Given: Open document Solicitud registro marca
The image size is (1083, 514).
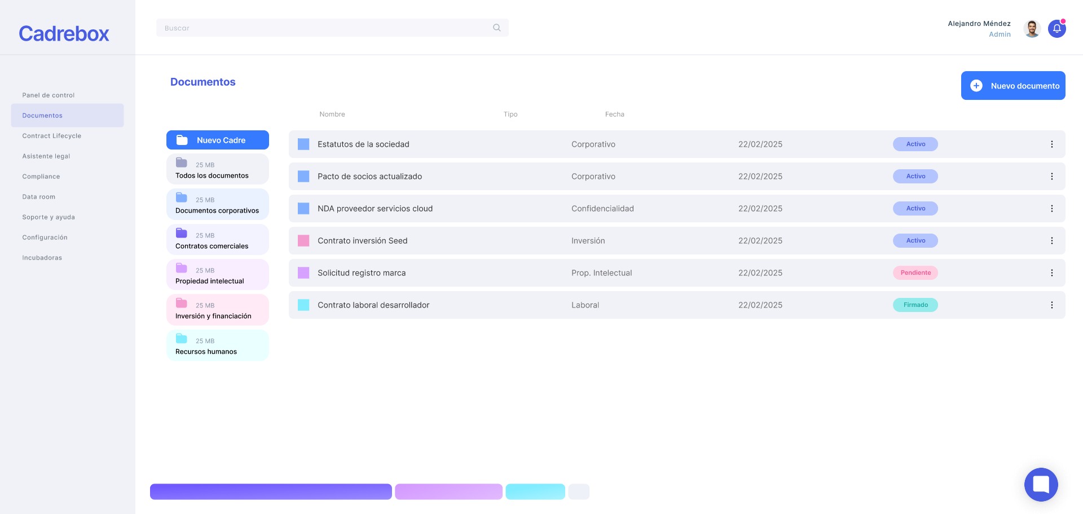Looking at the screenshot, I should coord(677,273).
